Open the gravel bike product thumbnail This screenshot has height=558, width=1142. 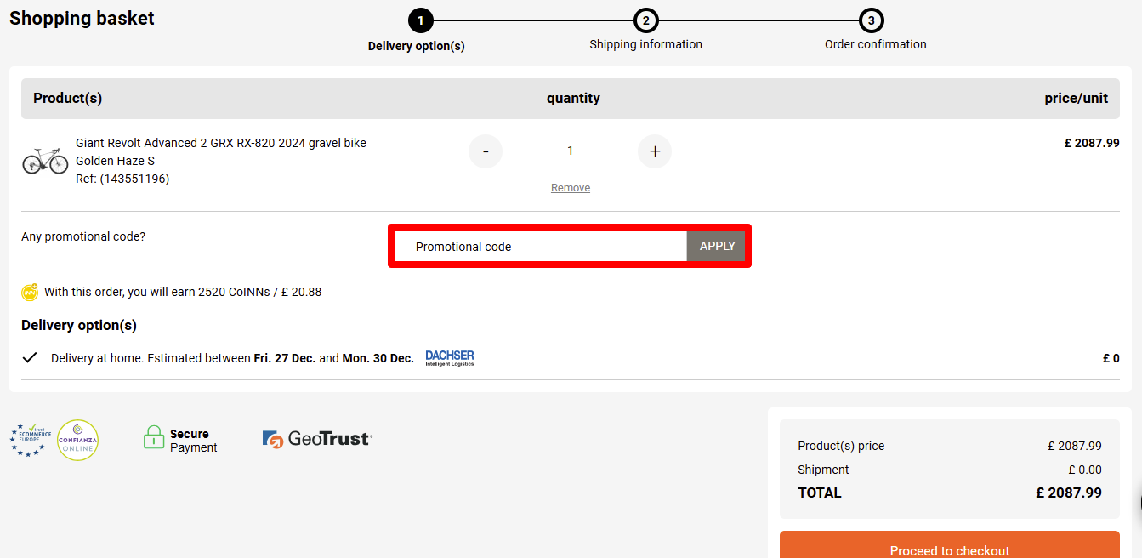[45, 161]
